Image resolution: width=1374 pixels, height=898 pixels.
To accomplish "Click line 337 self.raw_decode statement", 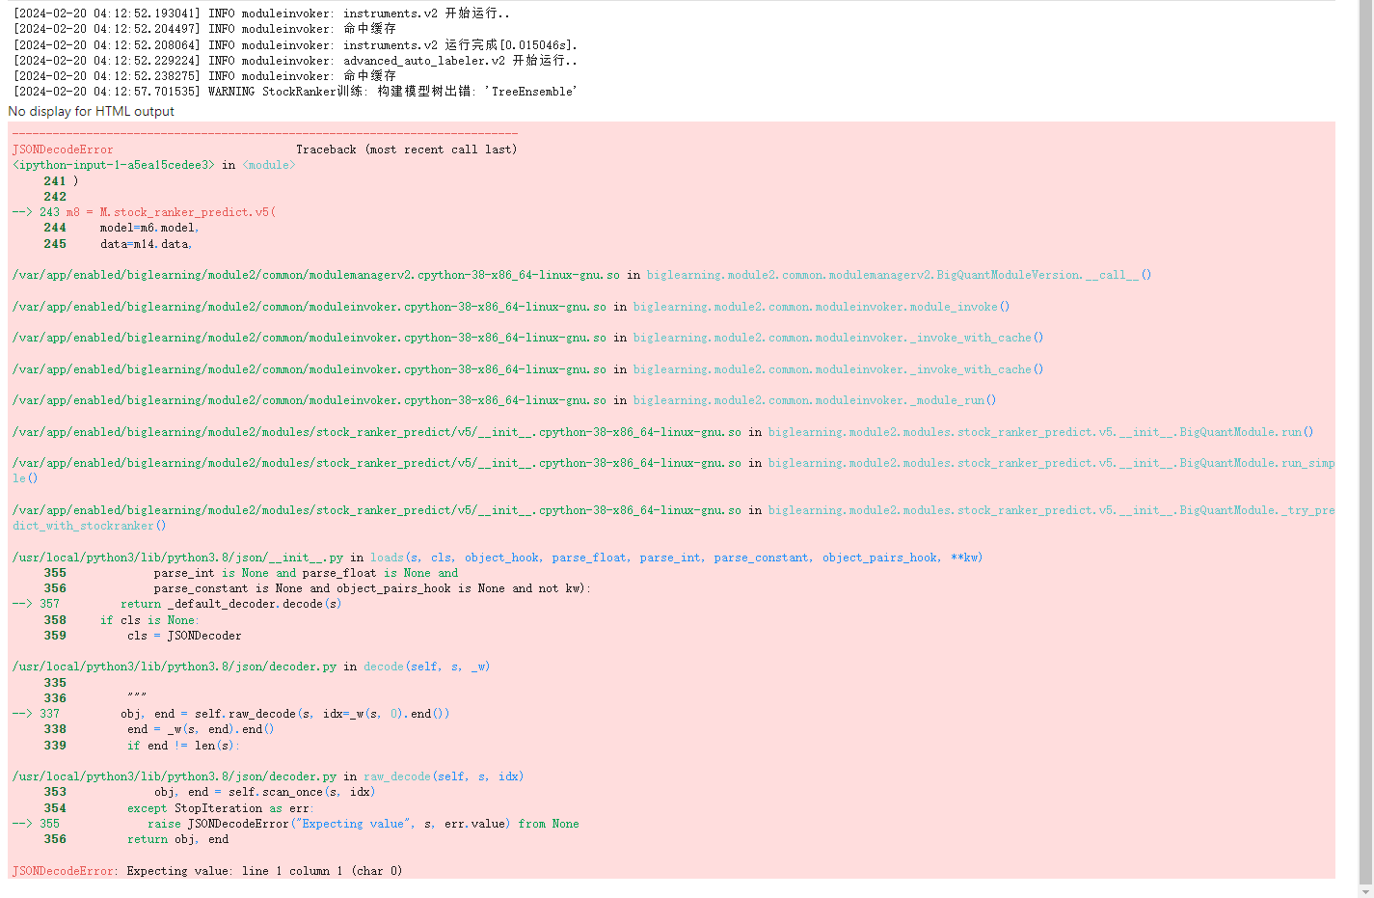I will pos(284,714).
